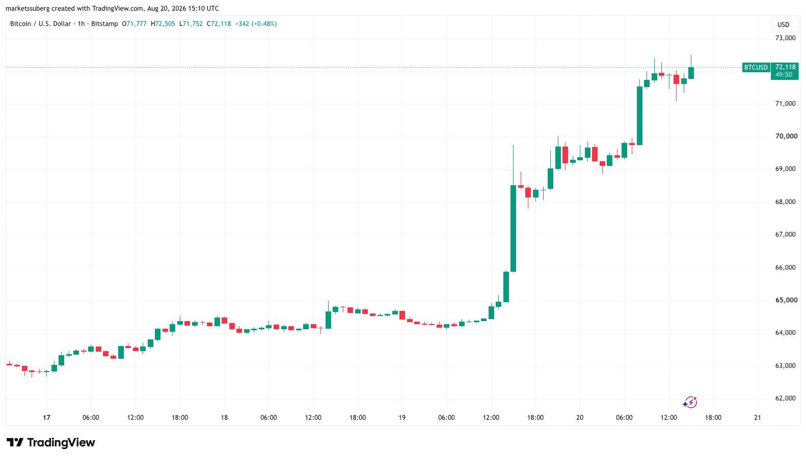Click the TradingView logo at bottom
Viewport: 806px width, 459px height.
(x=50, y=443)
